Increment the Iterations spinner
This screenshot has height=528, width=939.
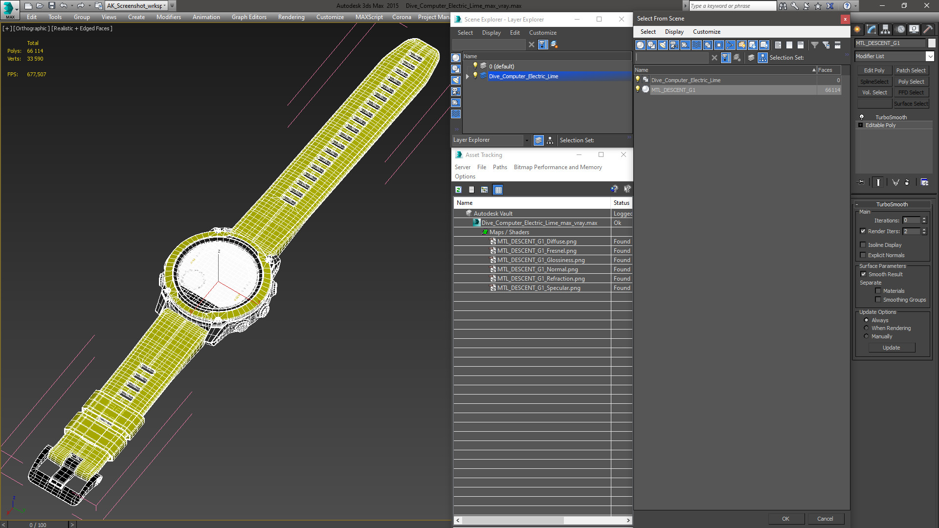[x=924, y=219]
